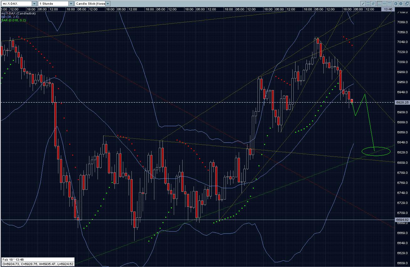The width and height of the screenshot is (410, 267).
Task: Click the line-style icon with solid middle line
Action: pos(385,4)
